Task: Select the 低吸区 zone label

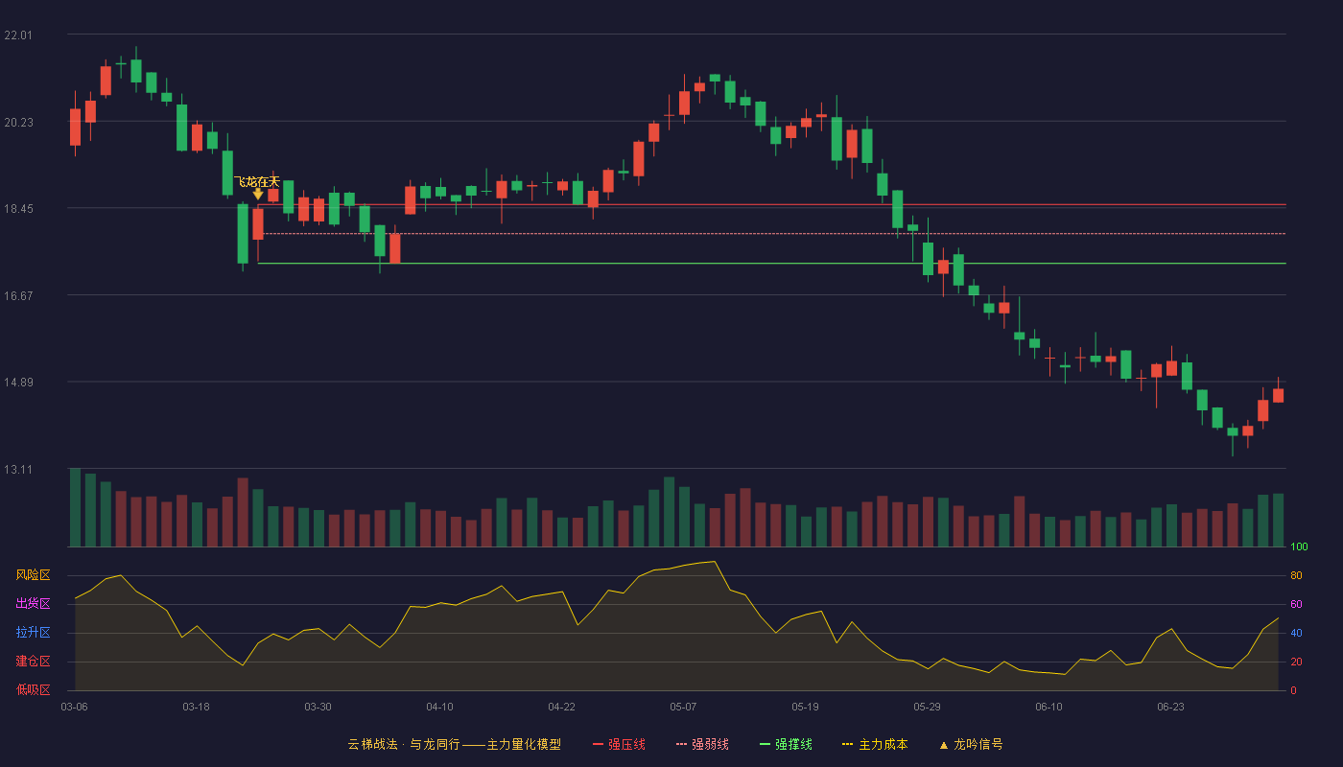Action: click(33, 689)
